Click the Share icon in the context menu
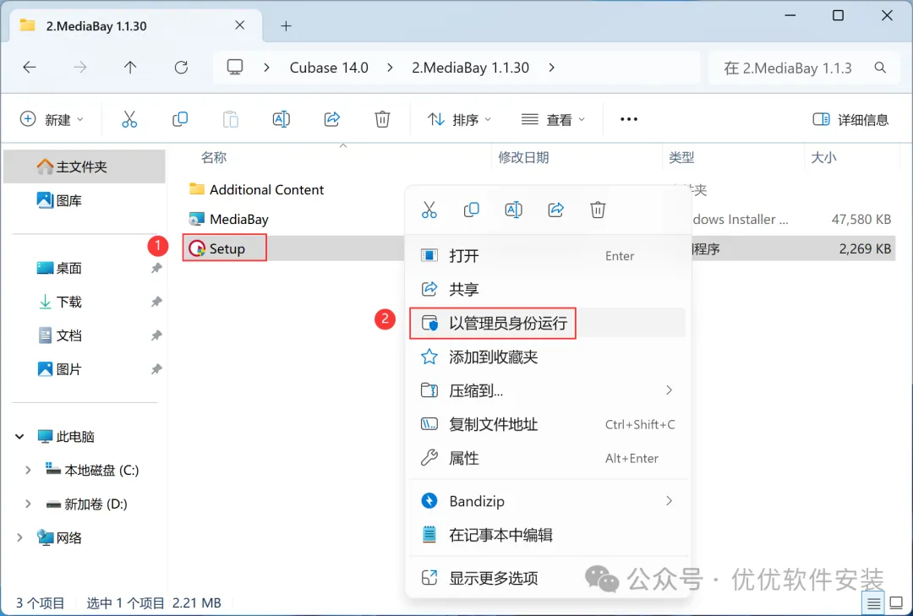 click(556, 210)
